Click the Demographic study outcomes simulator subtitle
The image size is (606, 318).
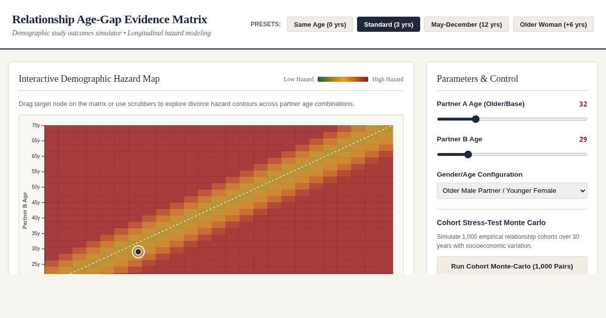coord(112,33)
